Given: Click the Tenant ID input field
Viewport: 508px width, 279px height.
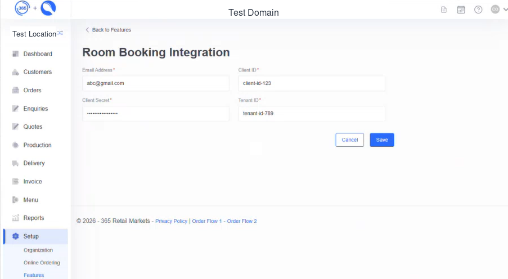Looking at the screenshot, I should (x=312, y=114).
